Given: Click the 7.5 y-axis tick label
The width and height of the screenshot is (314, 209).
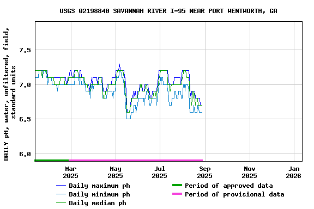Looking at the screenshot, I should click(x=25, y=50).
